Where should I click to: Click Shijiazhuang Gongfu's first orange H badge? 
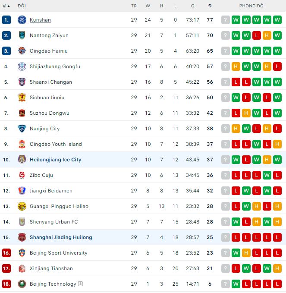[x=236, y=66]
